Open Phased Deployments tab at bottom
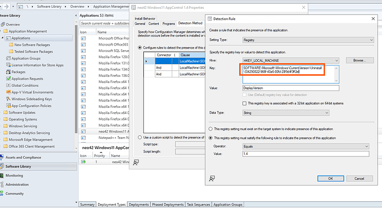Image resolution: width=382 pixels, height=208 pixels. click(x=168, y=205)
